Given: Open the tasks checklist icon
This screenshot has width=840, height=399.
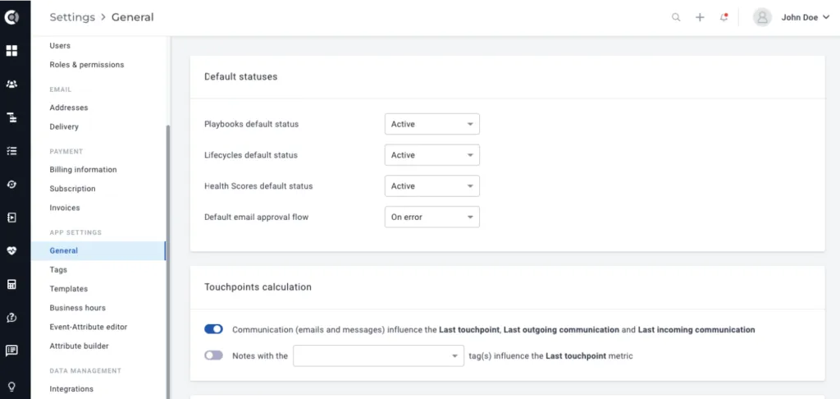Looking at the screenshot, I should click(11, 151).
